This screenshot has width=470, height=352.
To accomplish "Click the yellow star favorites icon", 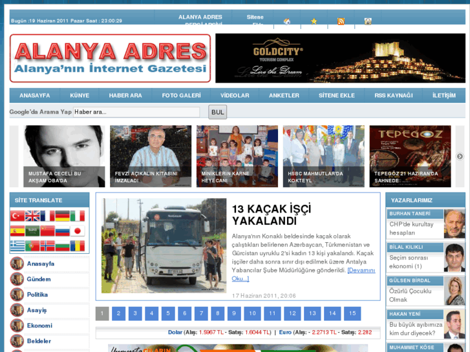I will pos(314,21).
